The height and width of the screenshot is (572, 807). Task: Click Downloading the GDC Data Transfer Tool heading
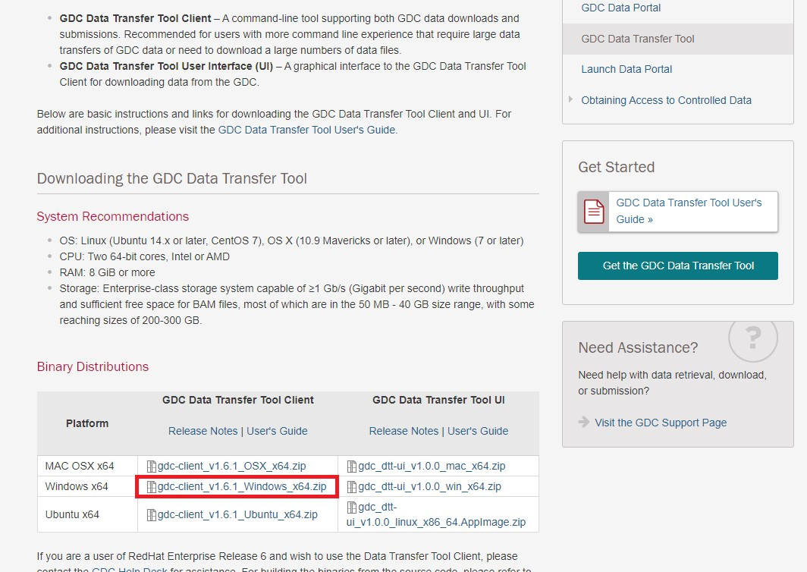[x=172, y=178]
